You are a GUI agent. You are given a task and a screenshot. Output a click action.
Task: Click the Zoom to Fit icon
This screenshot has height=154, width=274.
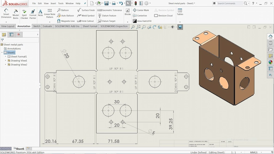[133, 27]
